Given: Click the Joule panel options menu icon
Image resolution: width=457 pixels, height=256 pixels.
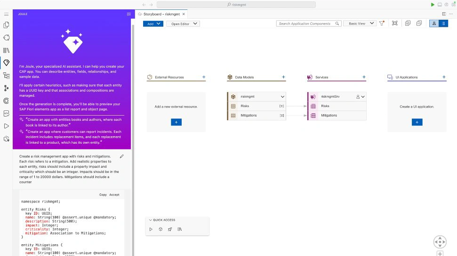Looking at the screenshot, I should coord(128,14).
